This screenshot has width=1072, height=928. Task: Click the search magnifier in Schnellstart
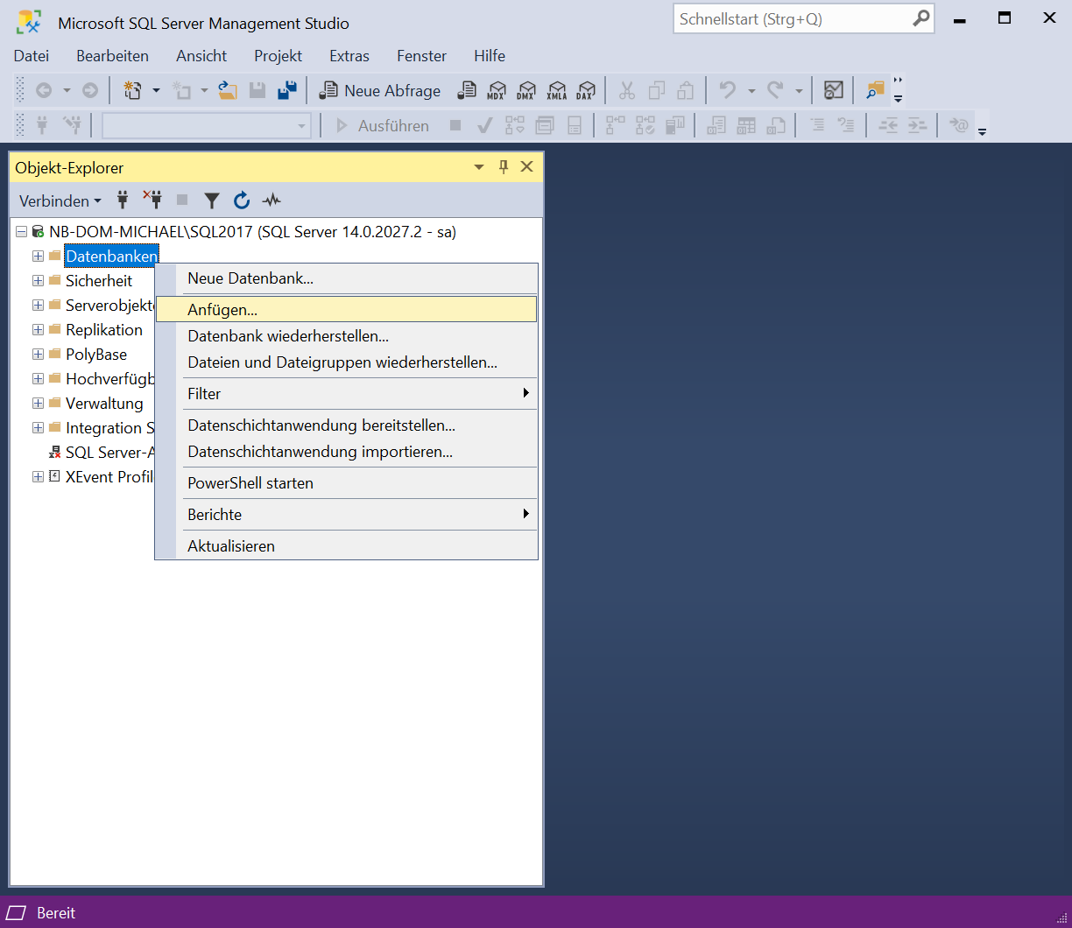click(x=921, y=18)
